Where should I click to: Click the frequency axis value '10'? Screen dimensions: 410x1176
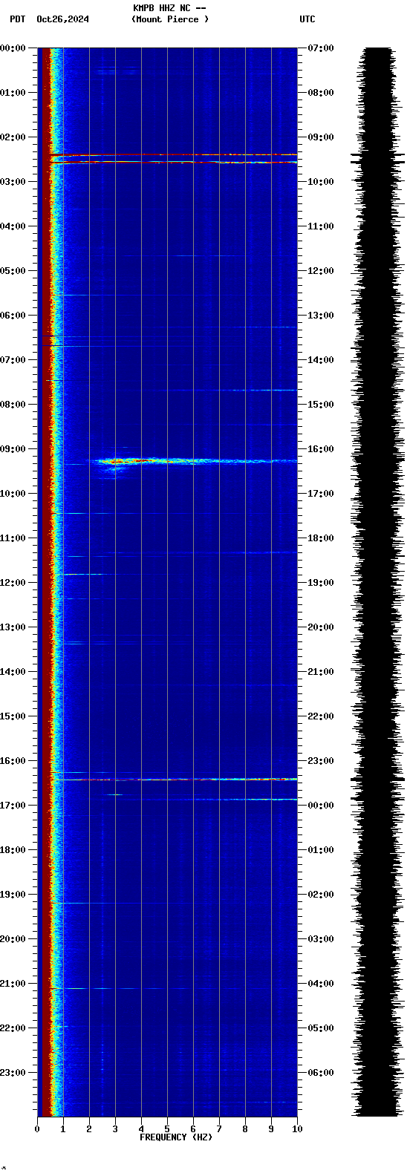[297, 1129]
